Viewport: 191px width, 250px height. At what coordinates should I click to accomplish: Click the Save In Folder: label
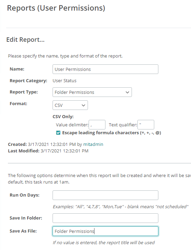pos(26,218)
